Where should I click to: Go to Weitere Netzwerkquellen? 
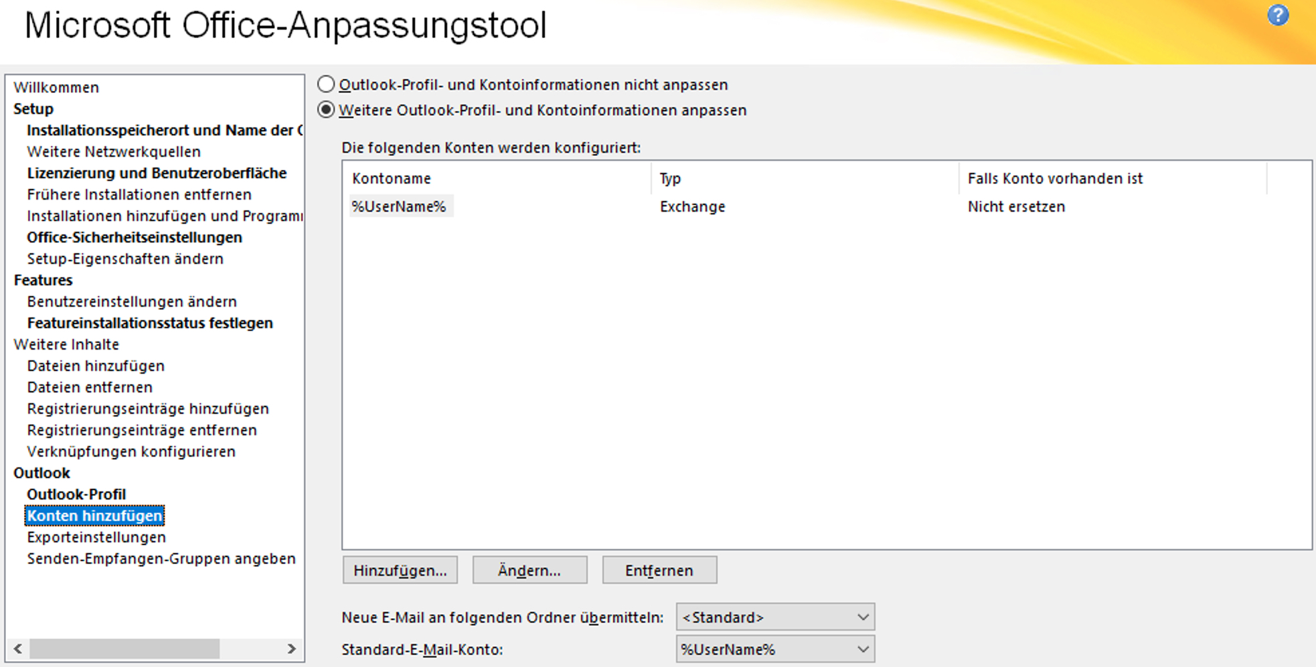point(114,151)
